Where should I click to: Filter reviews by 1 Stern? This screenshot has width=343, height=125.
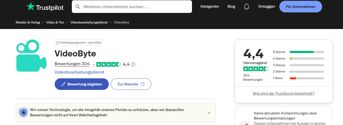(298, 78)
